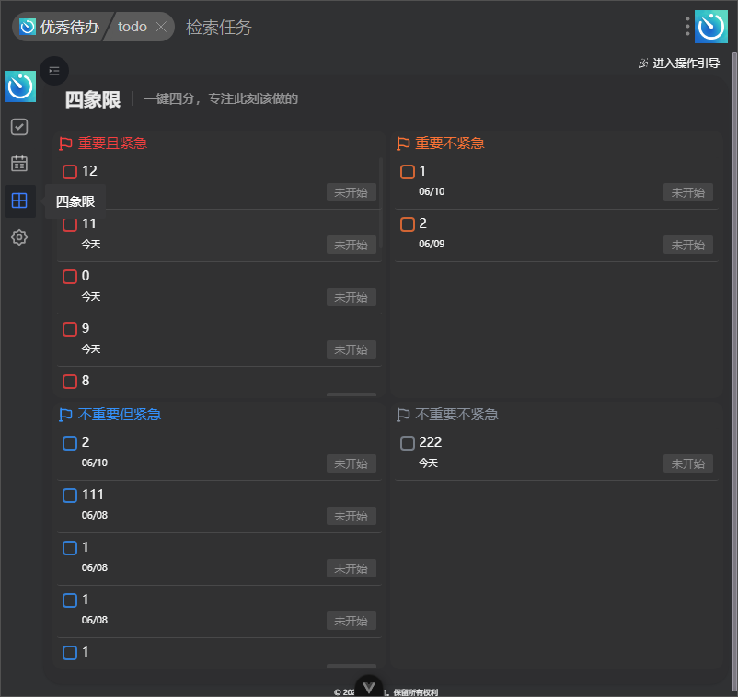Image resolution: width=738 pixels, height=697 pixels.
Task: Check task 2 dated 06/09
Action: tap(408, 224)
